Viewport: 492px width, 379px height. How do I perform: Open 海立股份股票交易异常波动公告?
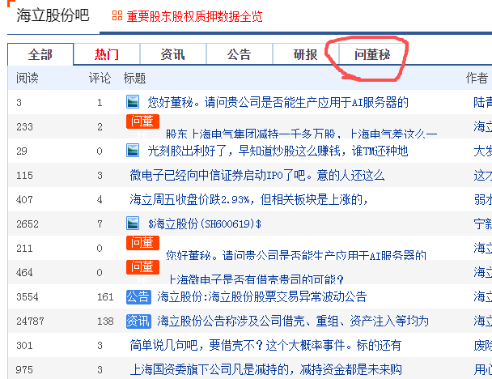coord(261,296)
